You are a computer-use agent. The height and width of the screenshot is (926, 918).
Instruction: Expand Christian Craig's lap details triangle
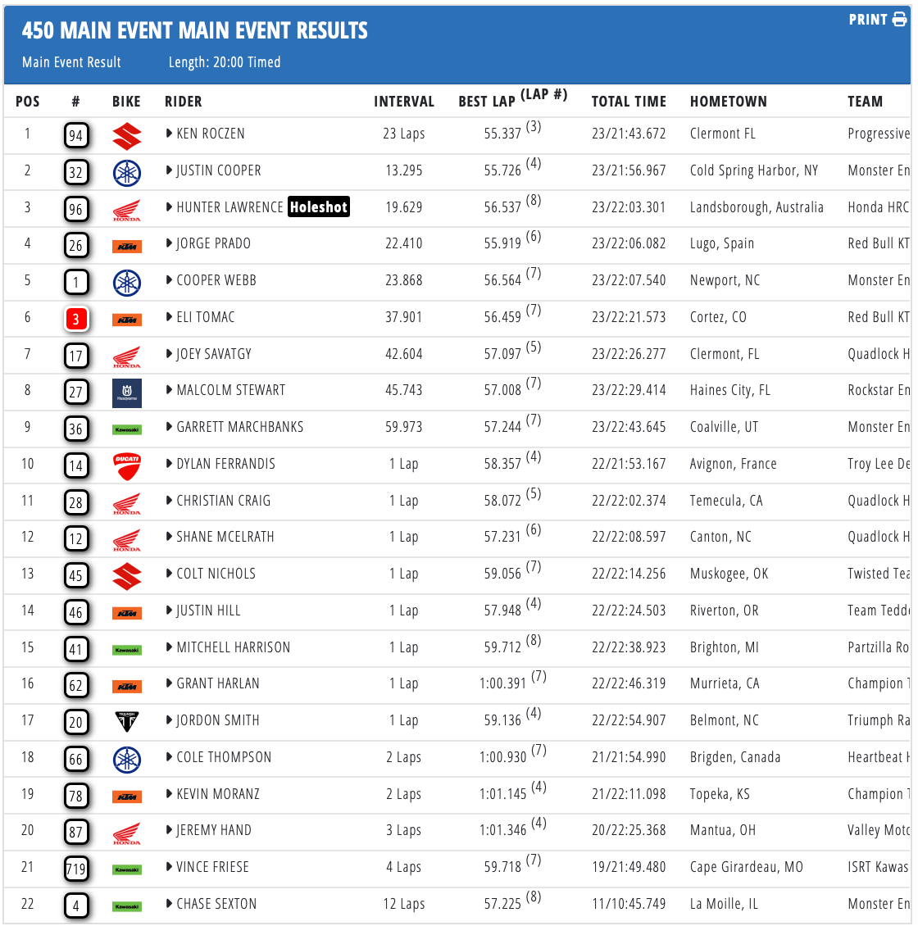[x=170, y=501]
